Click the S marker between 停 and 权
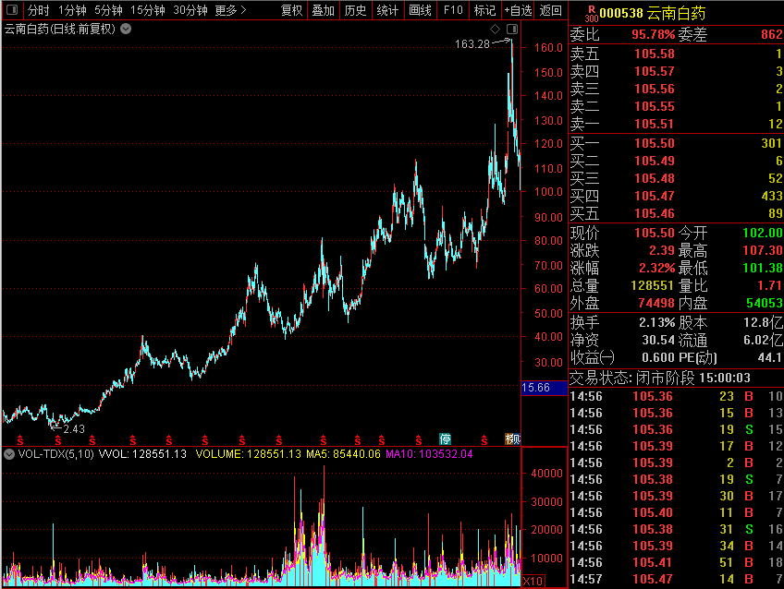This screenshot has width=784, height=589. 484,439
